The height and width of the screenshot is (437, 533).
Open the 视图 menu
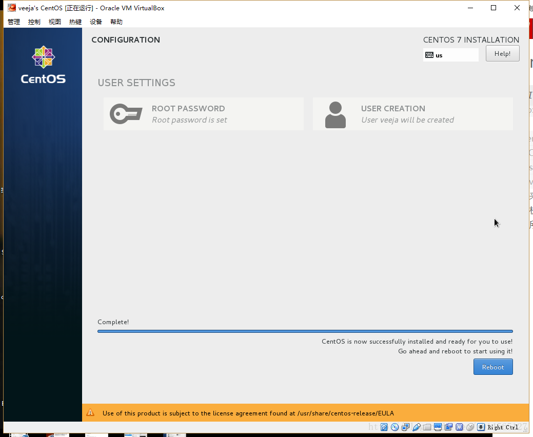pos(55,22)
